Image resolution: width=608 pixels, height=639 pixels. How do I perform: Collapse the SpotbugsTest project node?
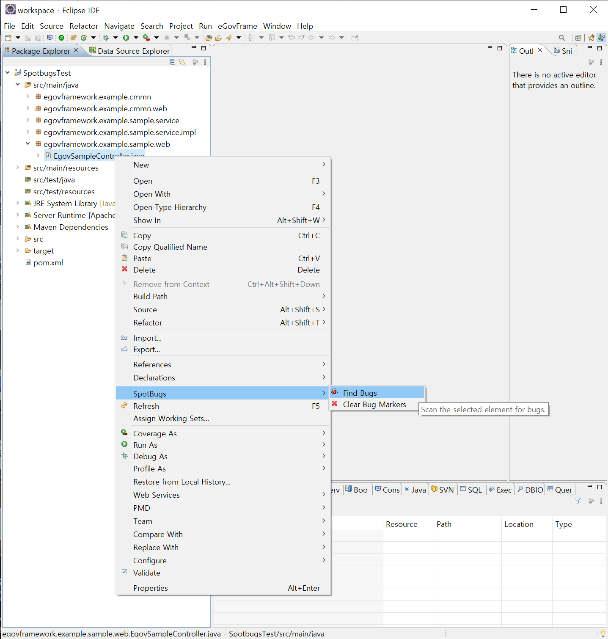(x=8, y=73)
